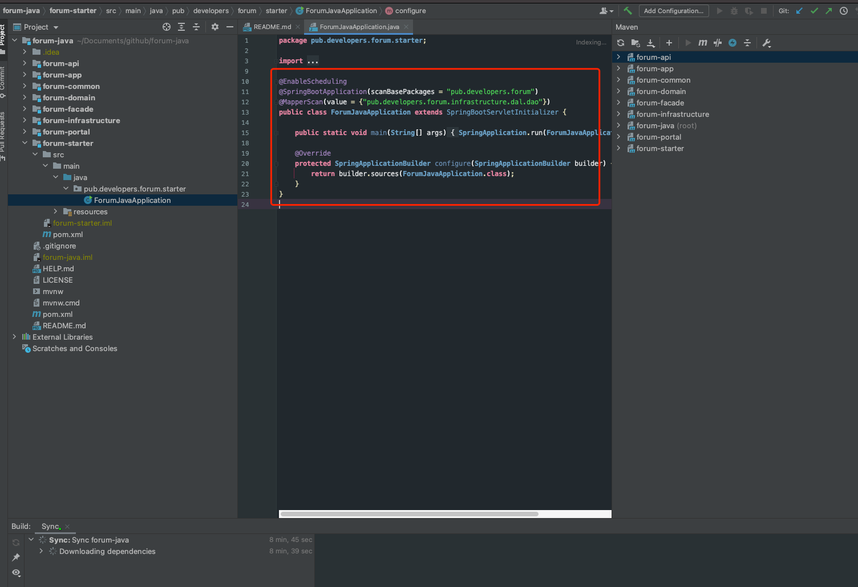
Task: Click Add Maven Projects plus icon
Action: tap(669, 43)
